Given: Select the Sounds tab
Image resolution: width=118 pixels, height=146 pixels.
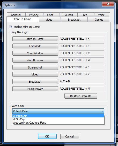Looking at the screenshot, I should (69, 15).
